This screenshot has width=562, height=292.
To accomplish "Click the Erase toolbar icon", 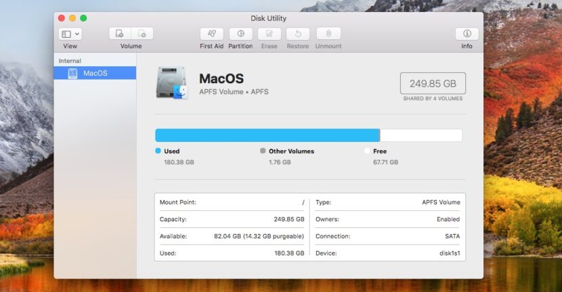I will [269, 34].
